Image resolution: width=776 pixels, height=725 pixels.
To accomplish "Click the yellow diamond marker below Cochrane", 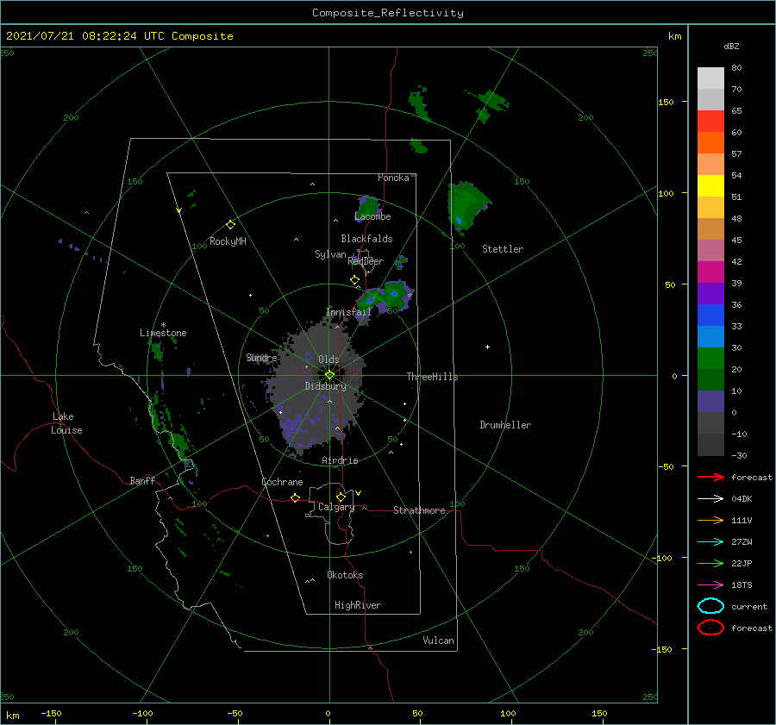I will click(x=295, y=497).
